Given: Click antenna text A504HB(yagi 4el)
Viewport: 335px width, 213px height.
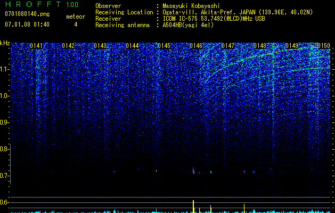Looking at the screenshot, I should [188, 25].
